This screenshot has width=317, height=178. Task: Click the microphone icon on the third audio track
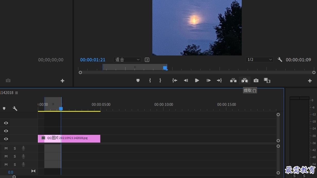(x=23, y=164)
